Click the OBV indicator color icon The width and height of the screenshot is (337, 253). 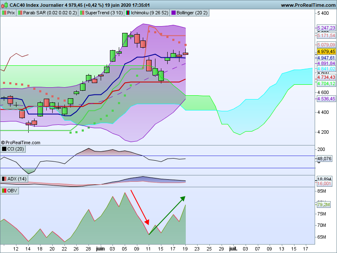point(4,191)
